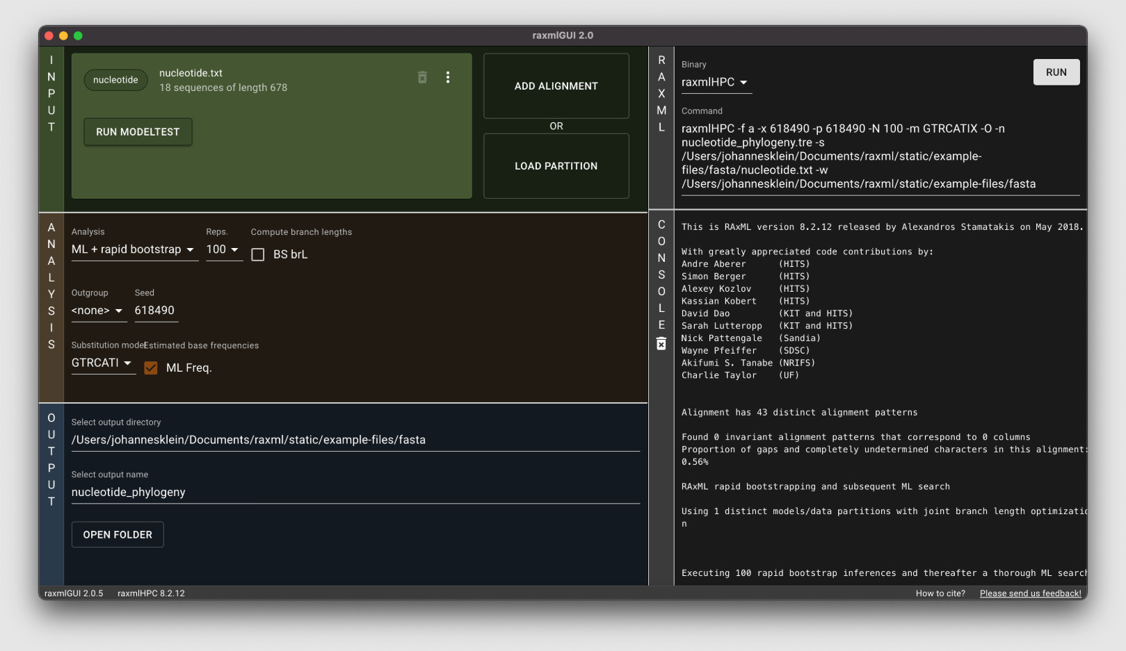Click the output directory path field

[355, 440]
